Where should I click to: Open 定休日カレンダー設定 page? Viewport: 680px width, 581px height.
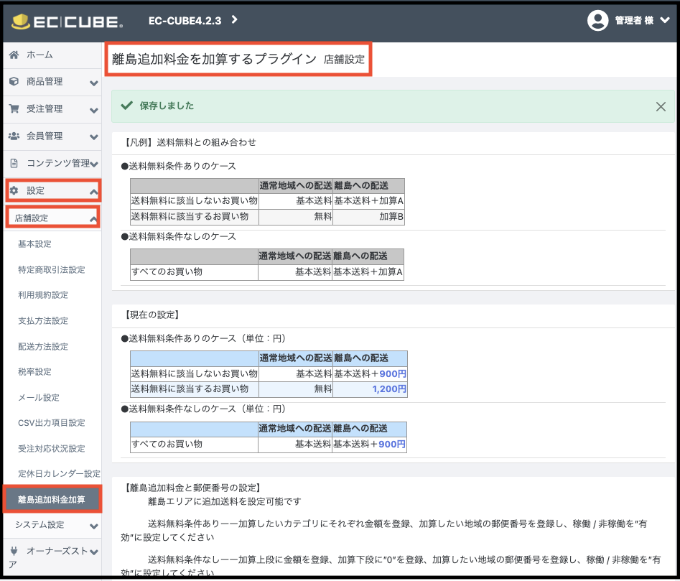[x=59, y=473]
